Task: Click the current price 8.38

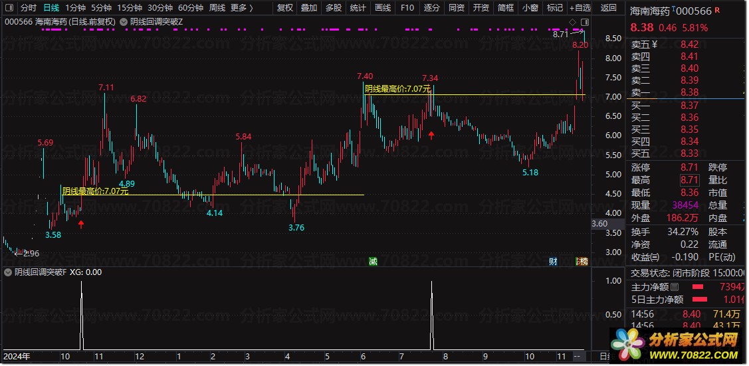Action: (x=642, y=28)
